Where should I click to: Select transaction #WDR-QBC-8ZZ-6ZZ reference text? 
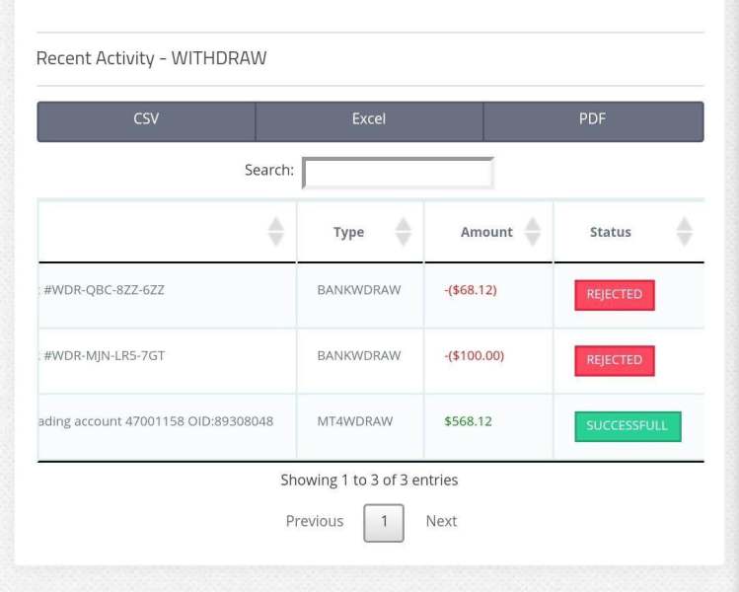(105, 290)
